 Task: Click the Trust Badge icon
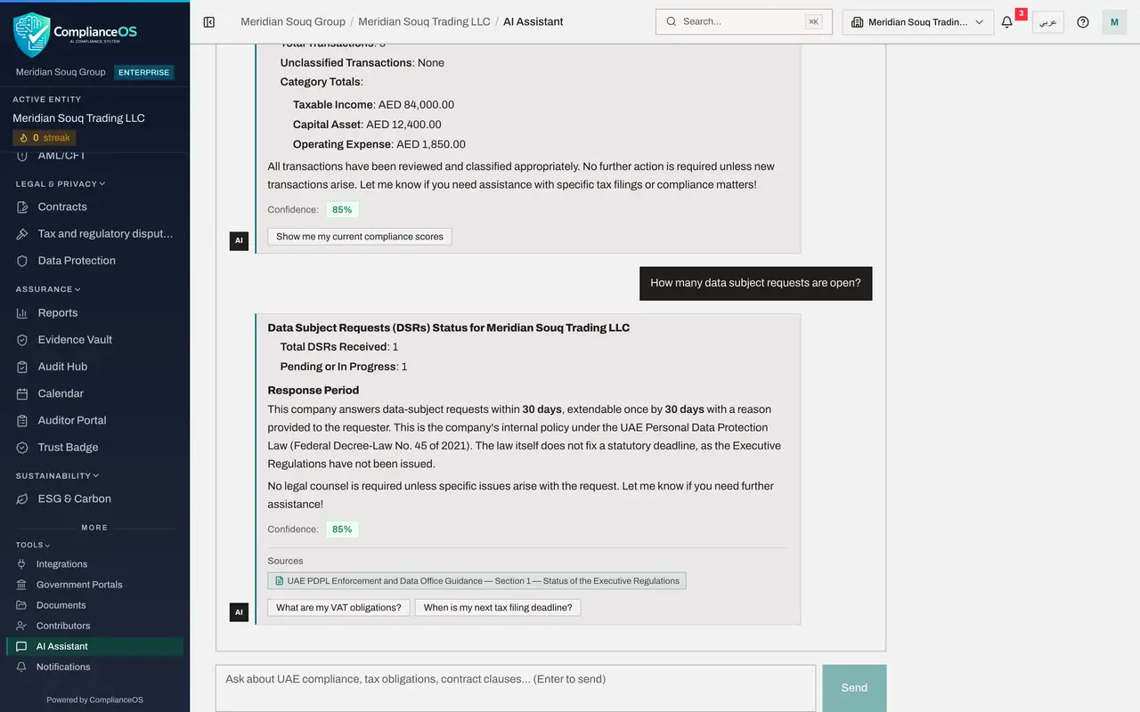tap(22, 448)
